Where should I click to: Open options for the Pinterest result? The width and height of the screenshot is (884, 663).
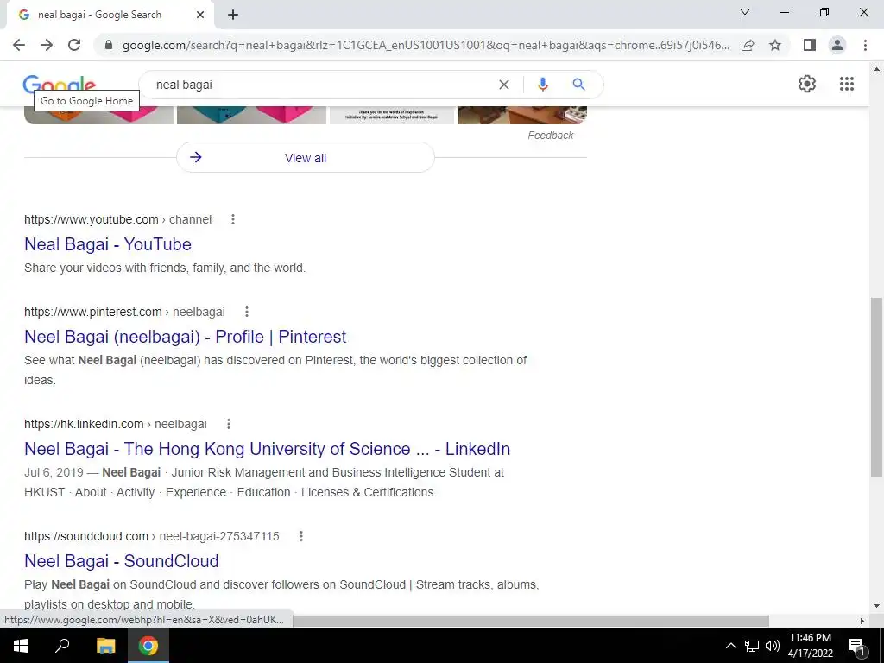[246, 312]
